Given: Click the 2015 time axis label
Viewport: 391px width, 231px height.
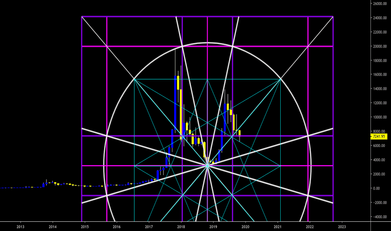Looking at the screenshot, I should pos(85,227).
